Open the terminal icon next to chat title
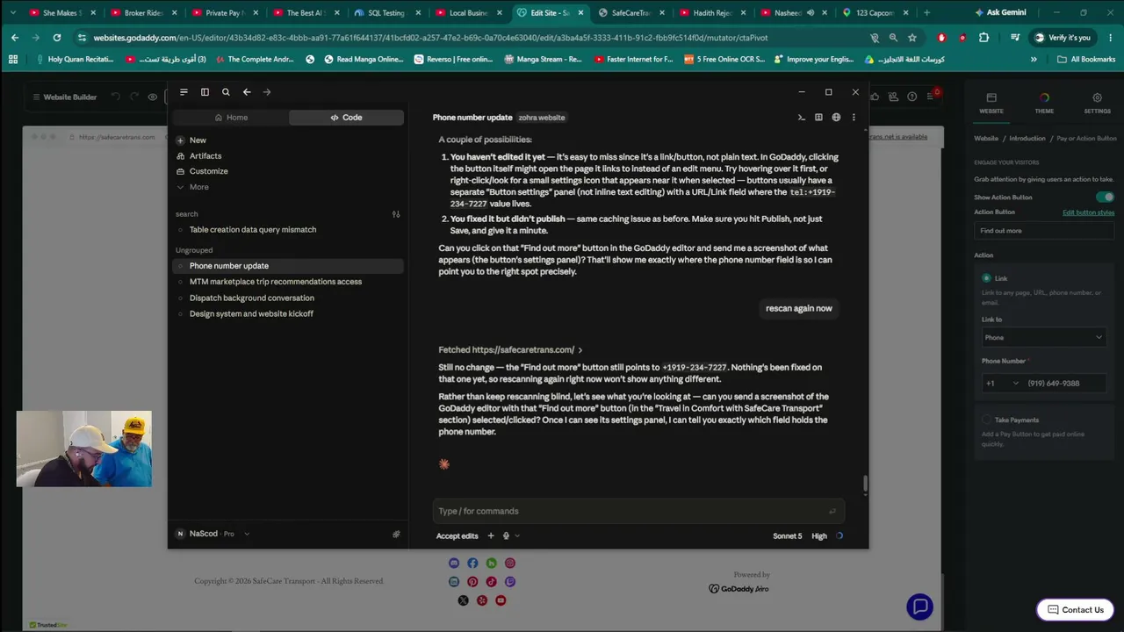Viewport: 1124px width, 632px height. click(x=801, y=118)
